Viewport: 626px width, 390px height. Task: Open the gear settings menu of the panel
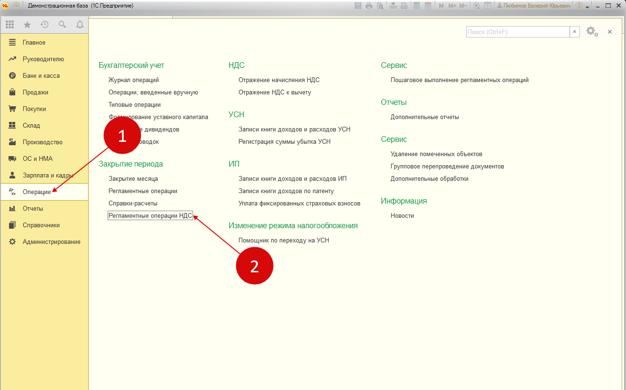click(592, 32)
